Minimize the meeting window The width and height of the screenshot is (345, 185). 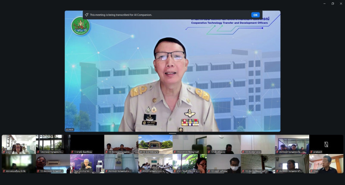pos(324,3)
